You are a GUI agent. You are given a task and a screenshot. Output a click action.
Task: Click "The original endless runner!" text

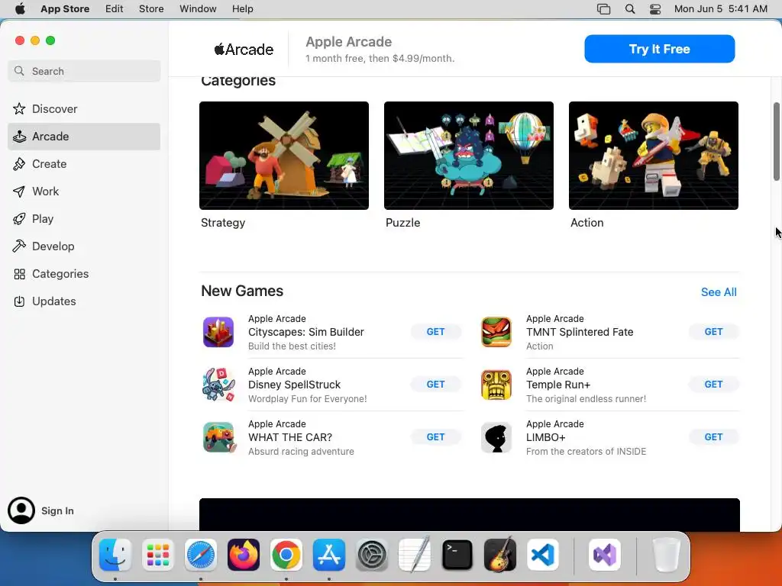pyautogui.click(x=586, y=399)
